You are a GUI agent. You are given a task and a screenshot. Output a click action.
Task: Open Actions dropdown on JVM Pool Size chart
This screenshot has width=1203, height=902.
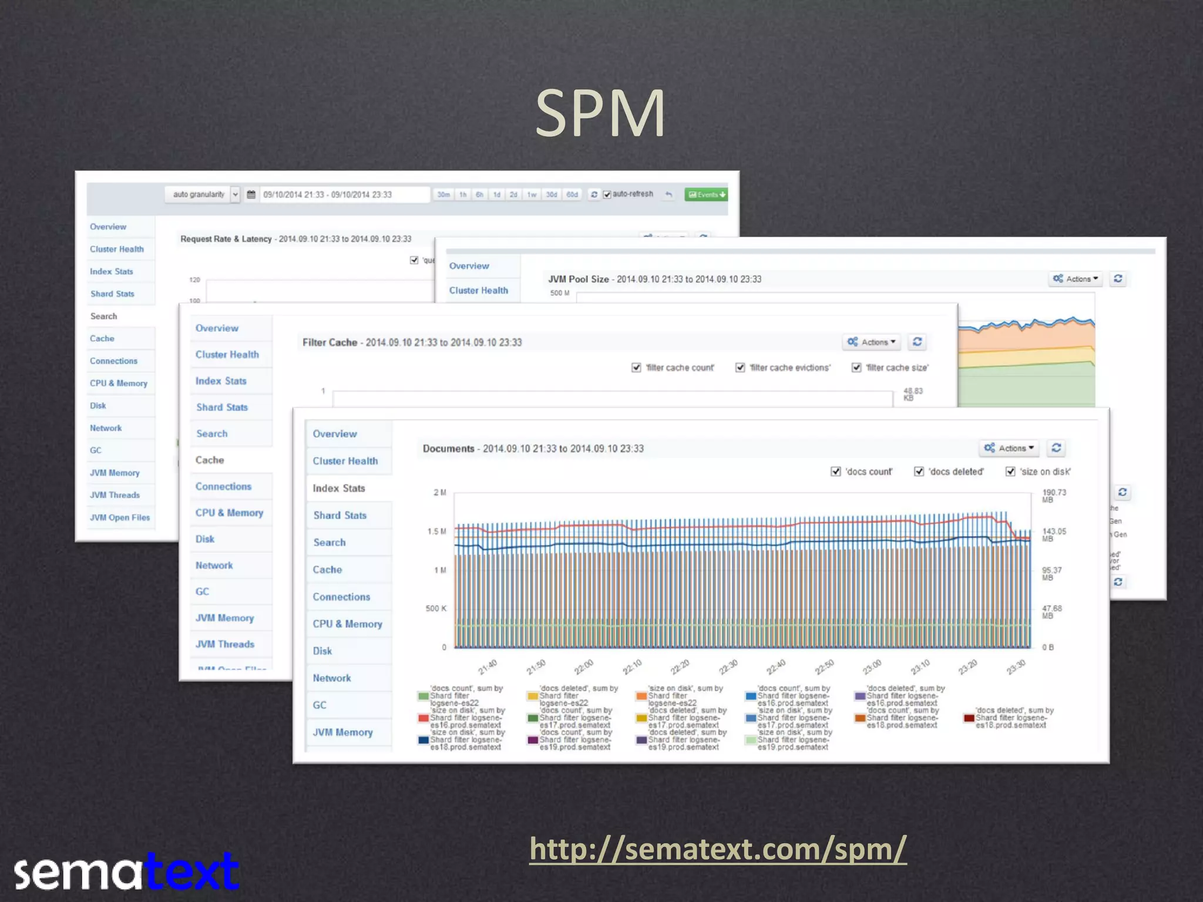click(1076, 279)
